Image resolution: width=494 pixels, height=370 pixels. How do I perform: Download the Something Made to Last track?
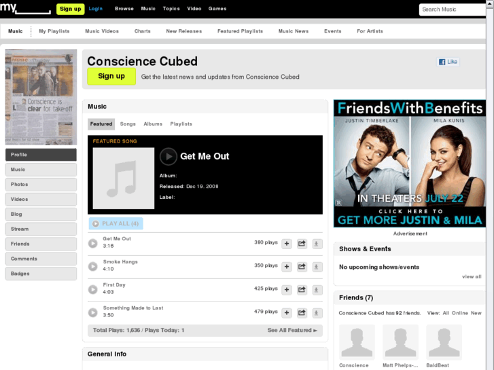click(317, 313)
